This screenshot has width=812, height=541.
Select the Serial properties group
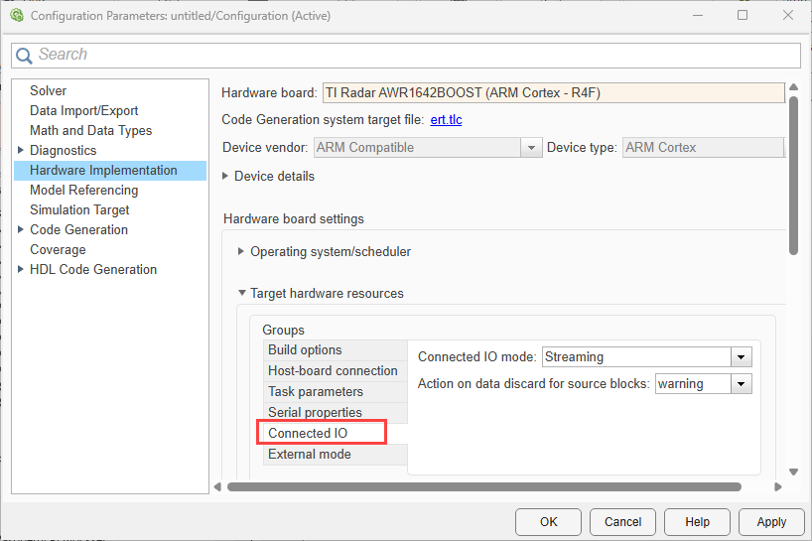pyautogui.click(x=336, y=412)
